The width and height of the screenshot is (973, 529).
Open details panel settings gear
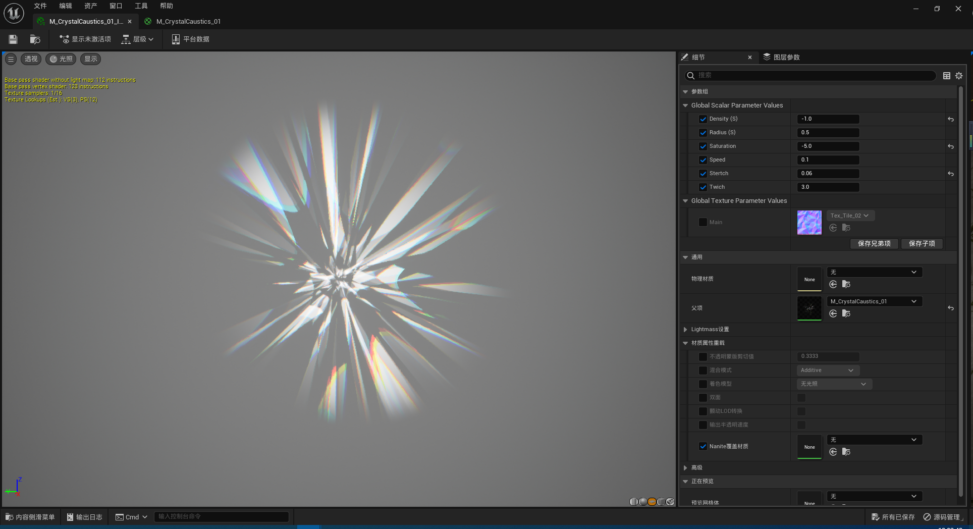(x=959, y=76)
